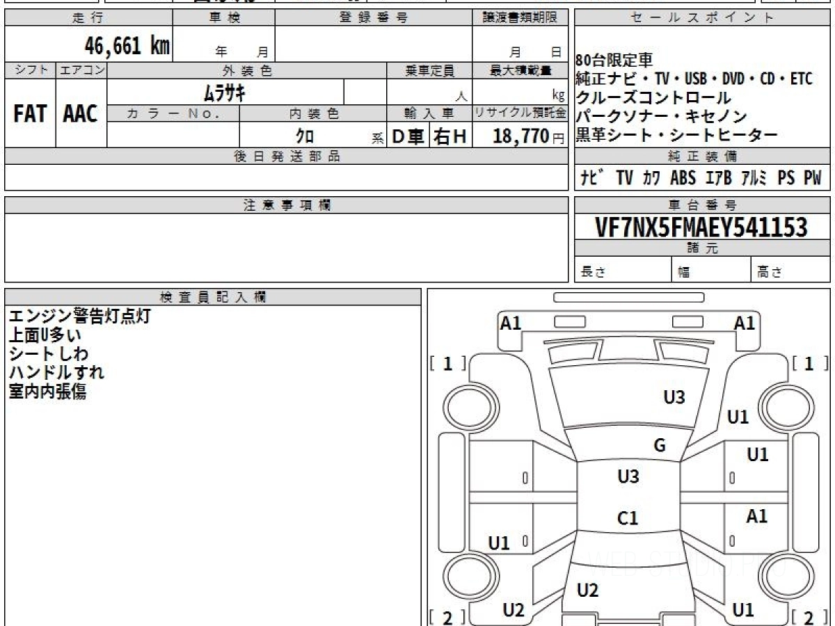Click the 輸入車 header

coord(429,113)
